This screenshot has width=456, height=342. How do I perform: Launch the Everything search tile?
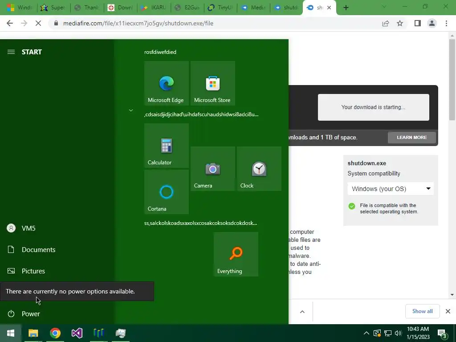click(236, 254)
